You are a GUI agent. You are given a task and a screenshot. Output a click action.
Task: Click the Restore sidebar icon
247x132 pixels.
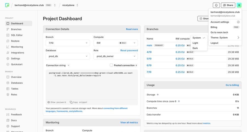click(x=8, y=41)
